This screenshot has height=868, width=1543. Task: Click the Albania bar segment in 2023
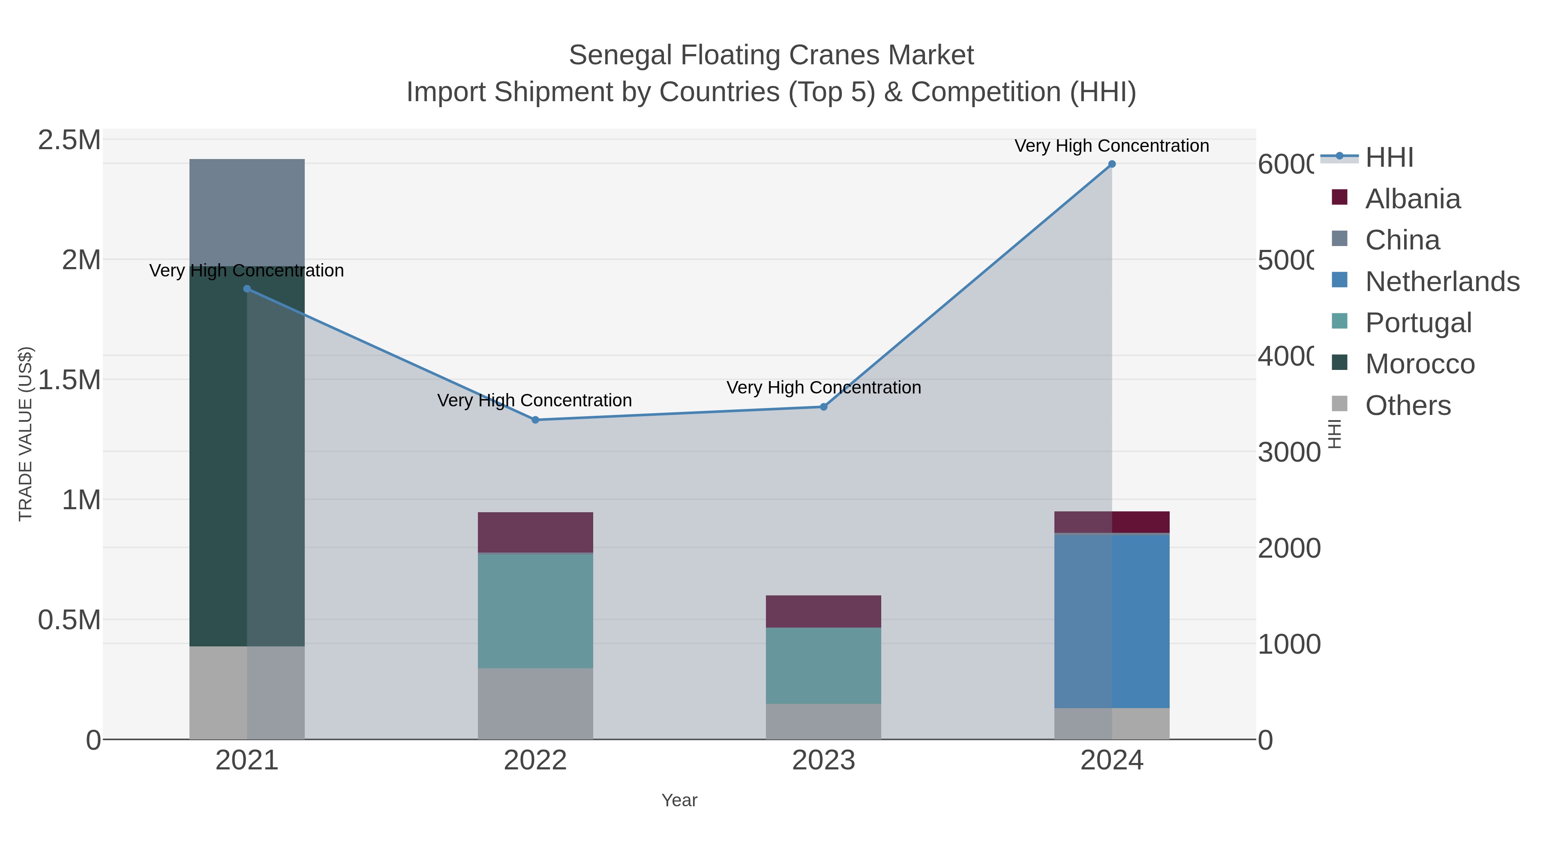[824, 612]
